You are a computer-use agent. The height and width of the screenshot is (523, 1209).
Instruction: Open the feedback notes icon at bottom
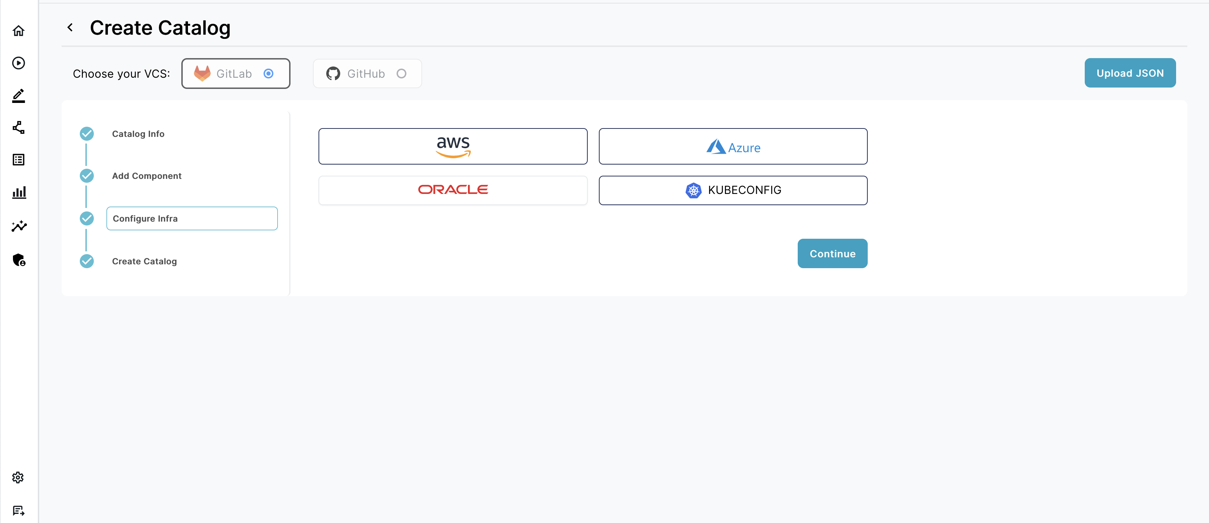(18, 510)
